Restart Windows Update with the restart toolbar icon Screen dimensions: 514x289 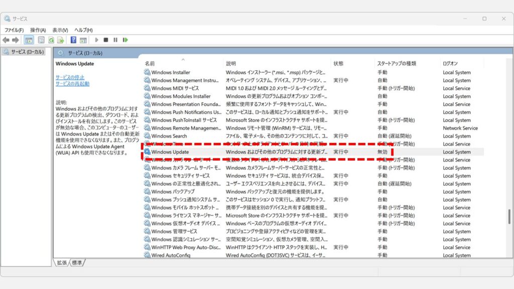click(125, 40)
